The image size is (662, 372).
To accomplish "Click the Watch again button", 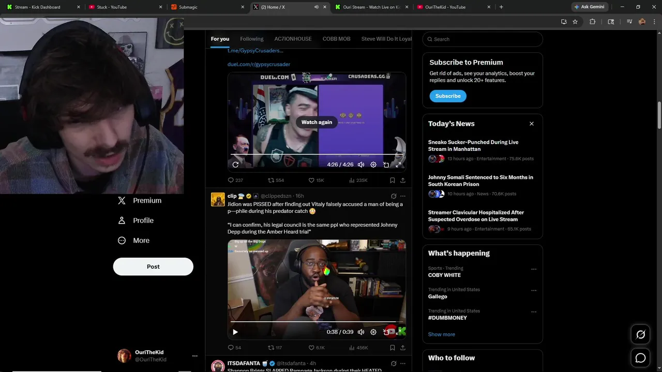I will tap(317, 122).
